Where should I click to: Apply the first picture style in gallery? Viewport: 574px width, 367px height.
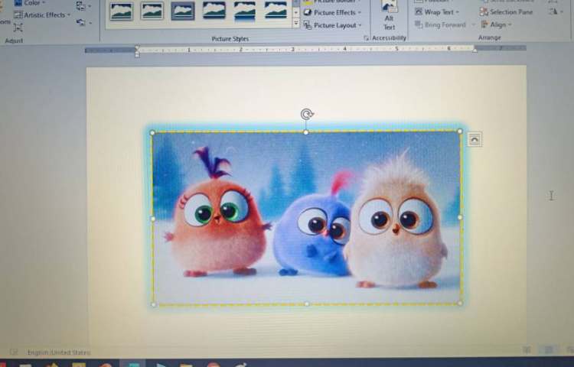121,11
